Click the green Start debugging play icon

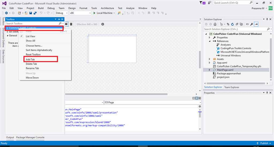[x=94, y=13]
